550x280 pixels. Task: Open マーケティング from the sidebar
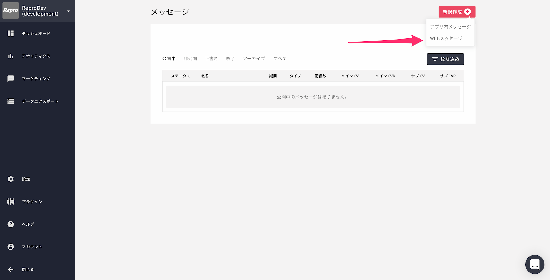(x=36, y=79)
